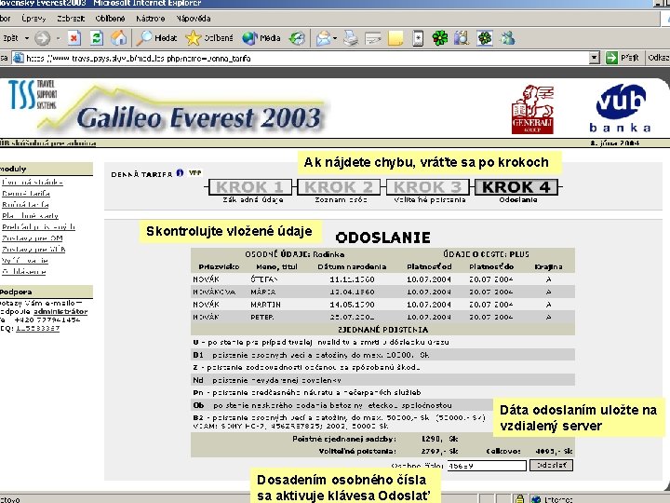Image resolution: width=670 pixels, height=503 pixels.
Task: Click the Odkazy links toolbar label
Action: pyautogui.click(x=658, y=58)
